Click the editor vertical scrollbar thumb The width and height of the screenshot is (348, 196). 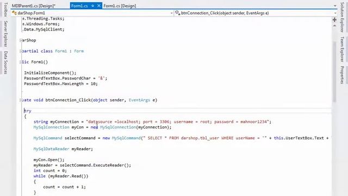(334, 71)
